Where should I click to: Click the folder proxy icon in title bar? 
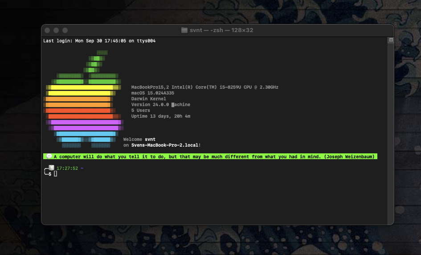tap(184, 30)
